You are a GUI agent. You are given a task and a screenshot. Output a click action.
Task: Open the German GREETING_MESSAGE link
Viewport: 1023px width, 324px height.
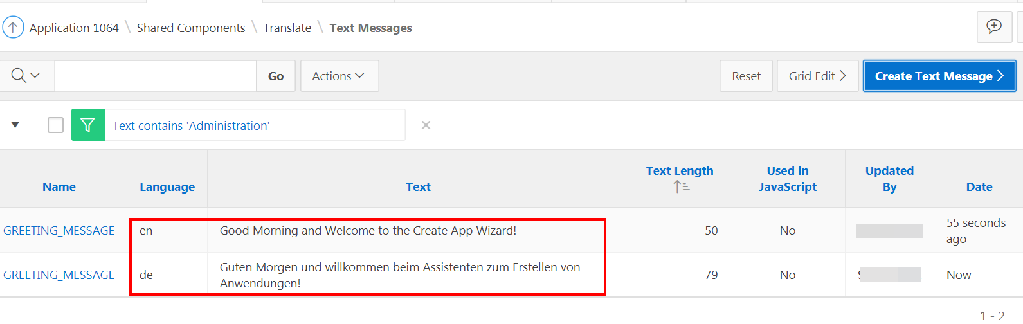coord(59,274)
